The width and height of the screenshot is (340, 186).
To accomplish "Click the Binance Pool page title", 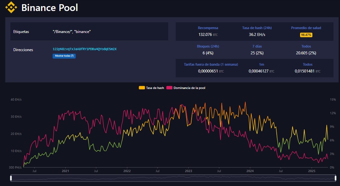I will (50, 7).
